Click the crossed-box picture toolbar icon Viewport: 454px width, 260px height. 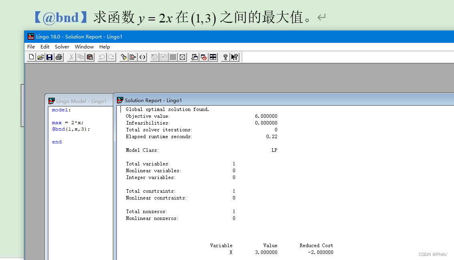182,57
